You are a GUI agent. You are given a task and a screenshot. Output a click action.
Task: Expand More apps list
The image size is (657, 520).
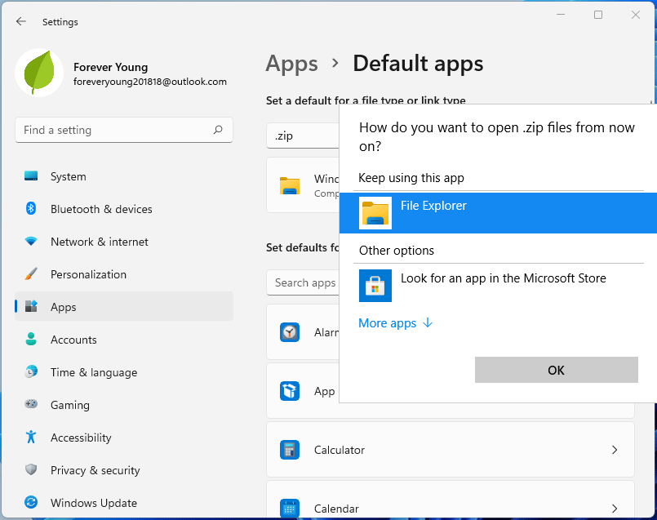coord(395,323)
